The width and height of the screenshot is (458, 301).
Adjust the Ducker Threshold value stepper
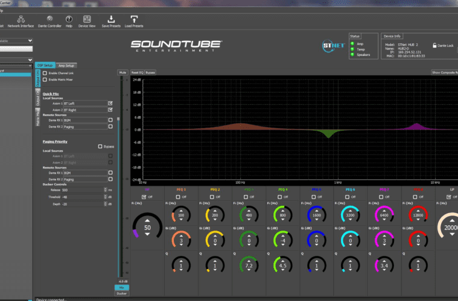coord(106,197)
